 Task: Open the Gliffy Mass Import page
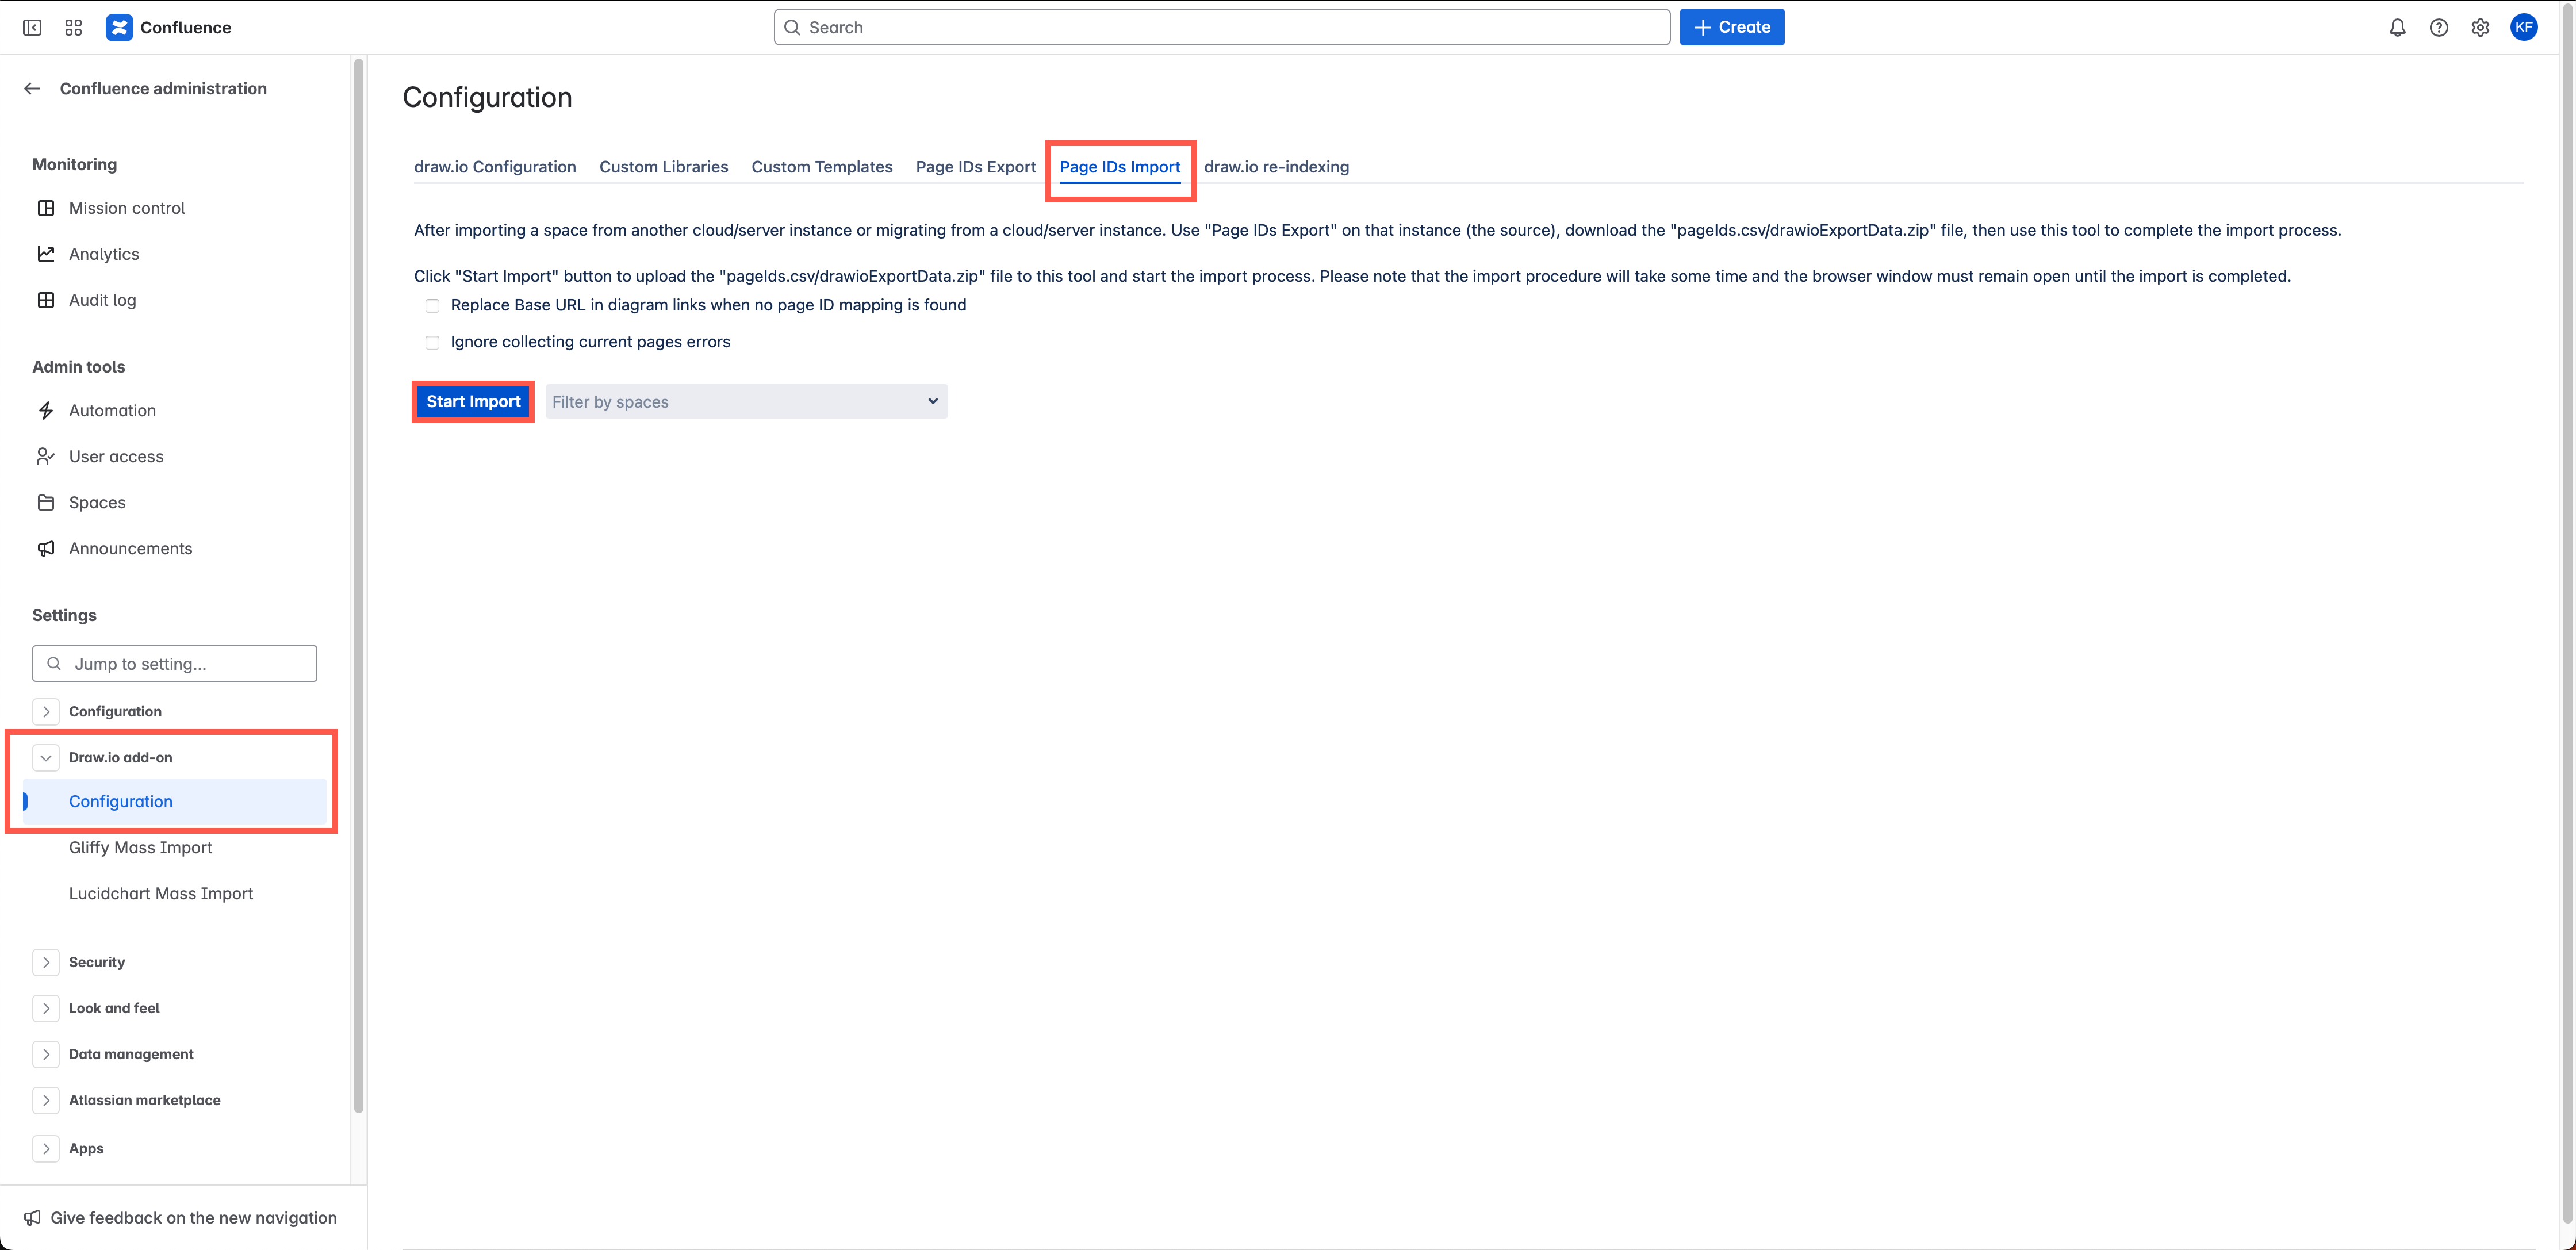[x=140, y=847]
